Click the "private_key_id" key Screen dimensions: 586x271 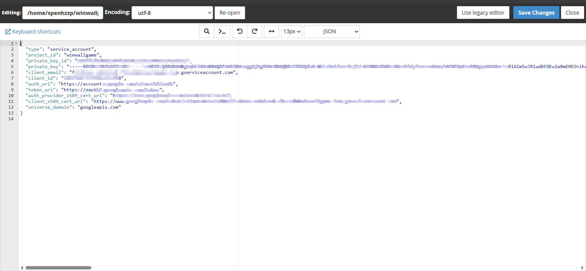[48, 61]
